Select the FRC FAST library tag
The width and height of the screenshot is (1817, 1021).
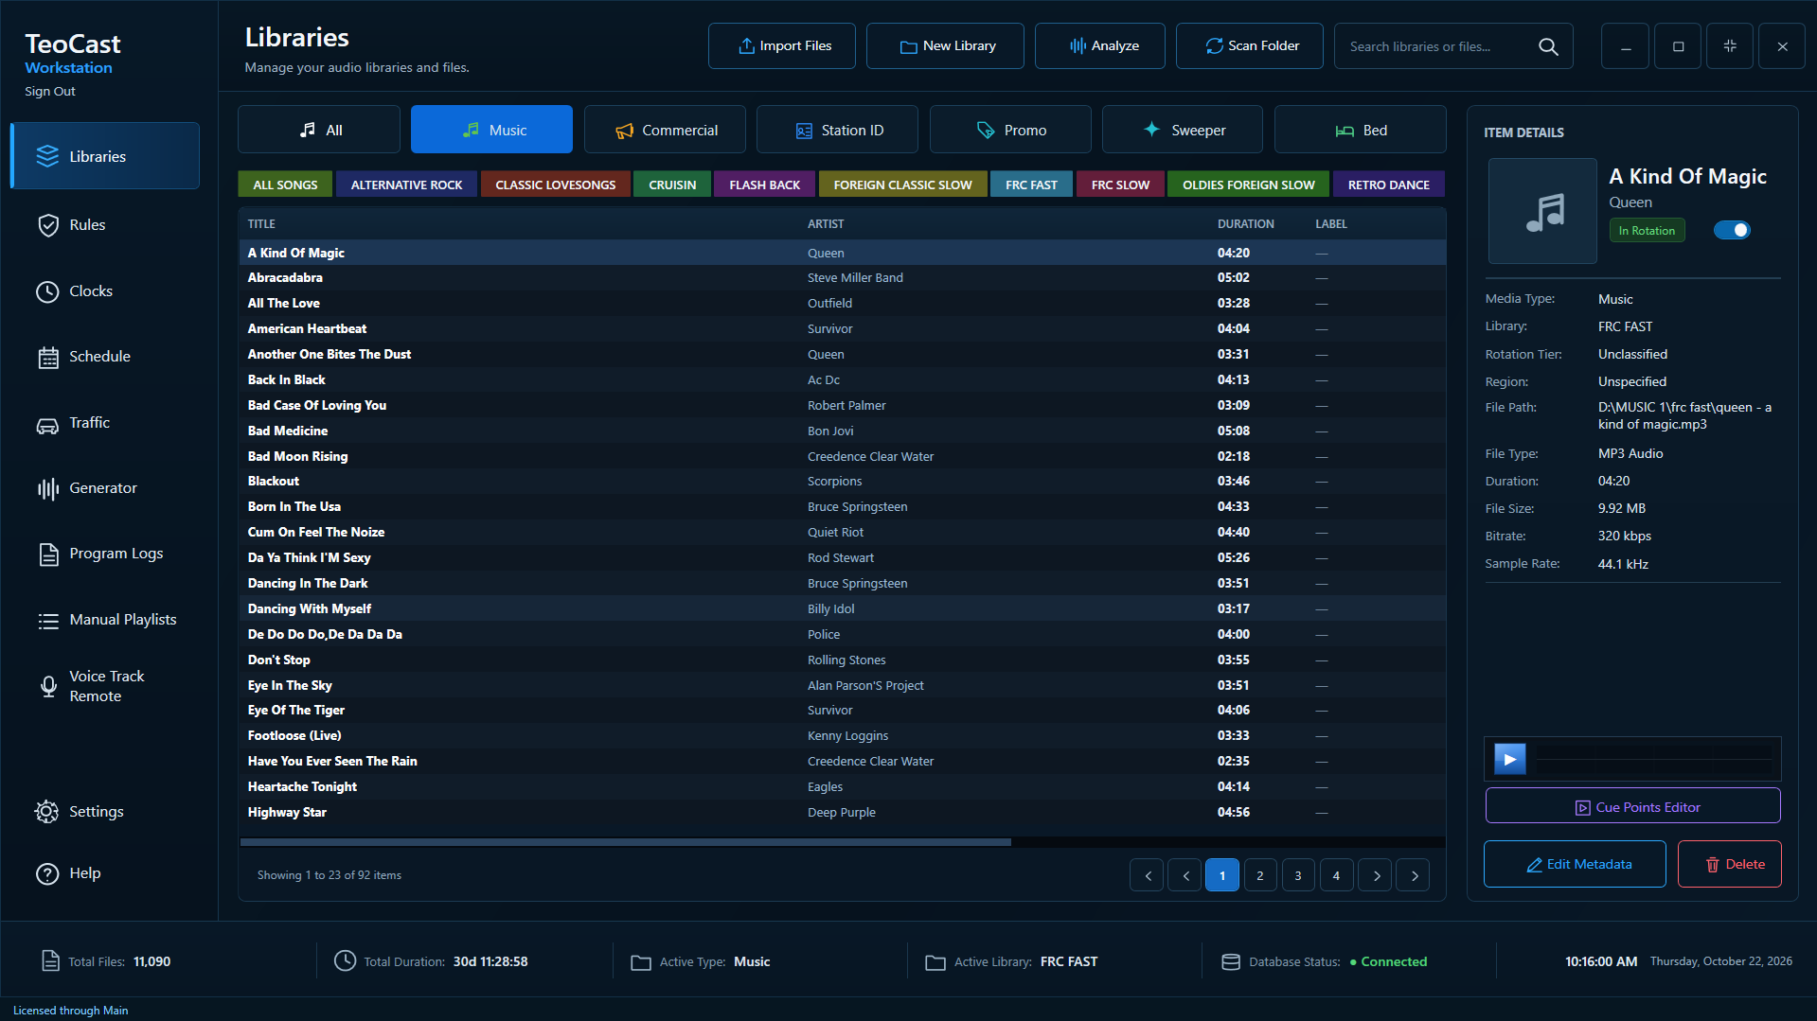click(x=1031, y=185)
